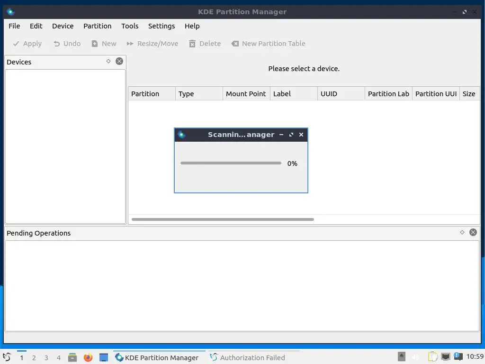
Task: Open the Tools menu
Action: (130, 26)
